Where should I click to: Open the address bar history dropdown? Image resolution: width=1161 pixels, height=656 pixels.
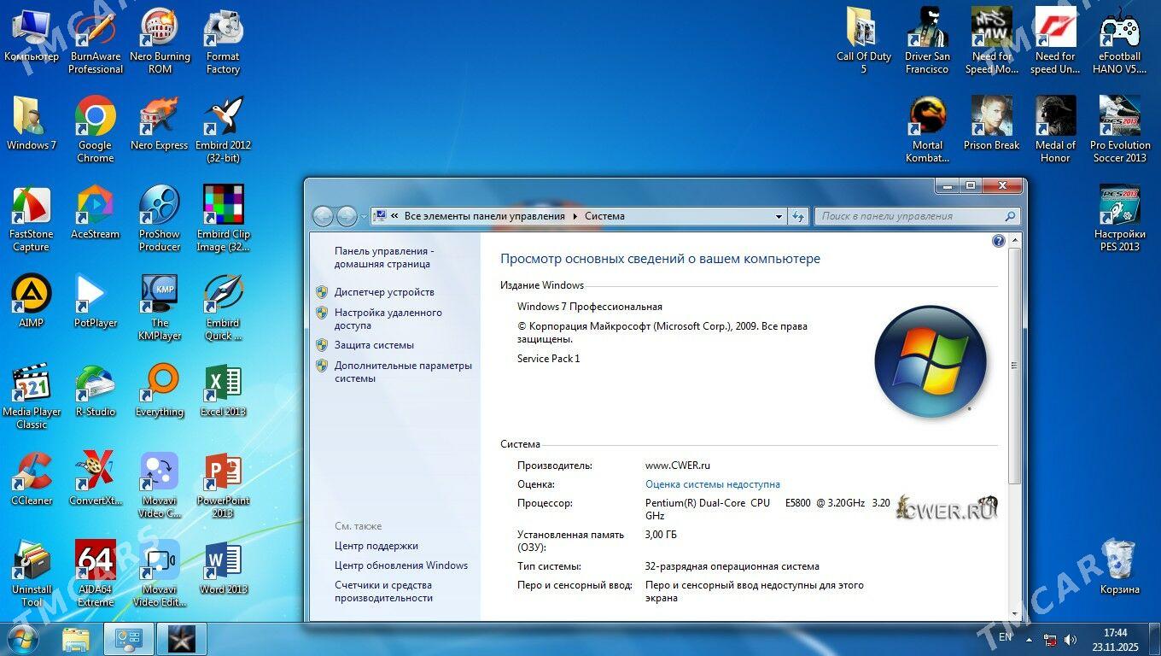(x=778, y=216)
